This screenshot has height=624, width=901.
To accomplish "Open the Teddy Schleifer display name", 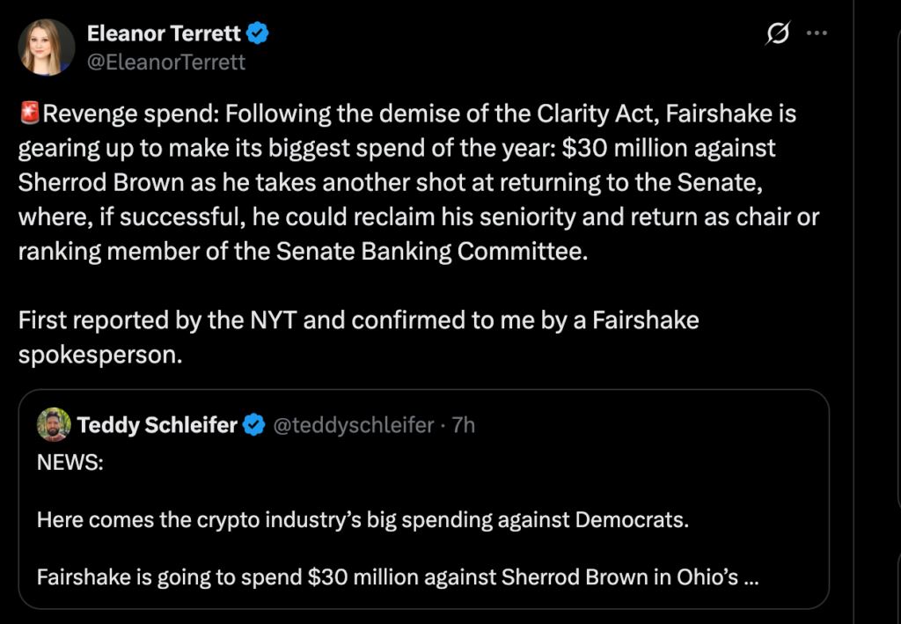I will click(x=157, y=425).
